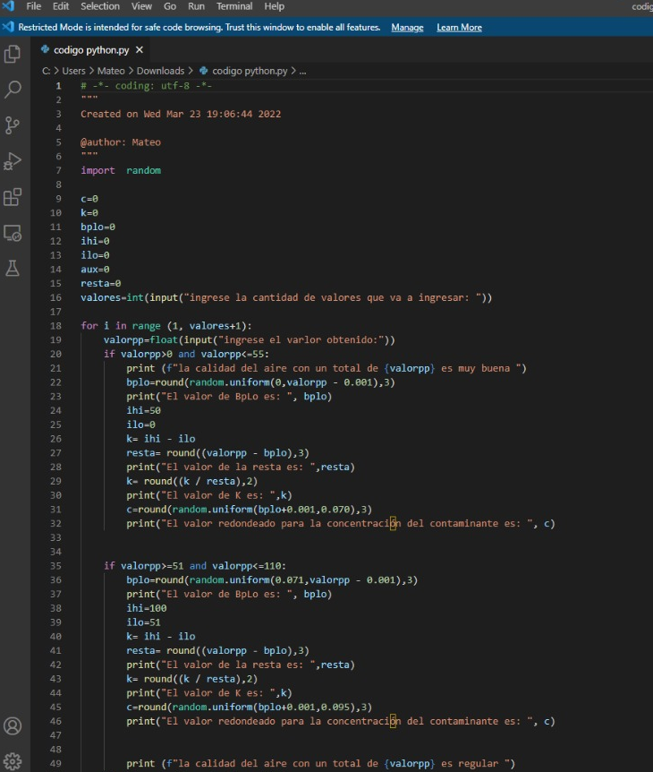653x772 pixels.
Task: Open the Run and Debug view icon
Action: [x=13, y=161]
